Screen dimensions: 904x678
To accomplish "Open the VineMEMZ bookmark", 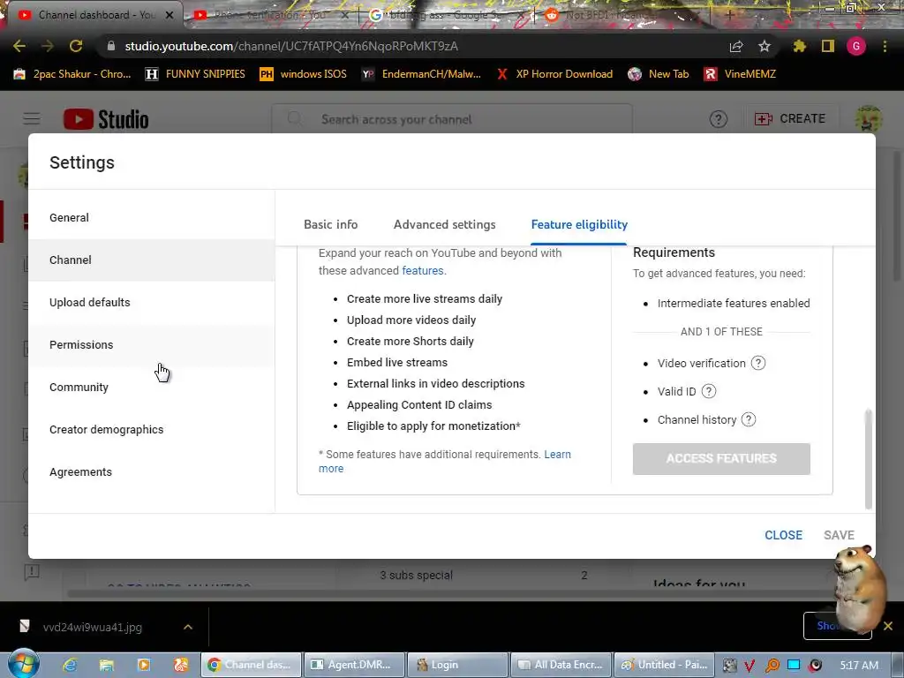I will (741, 74).
